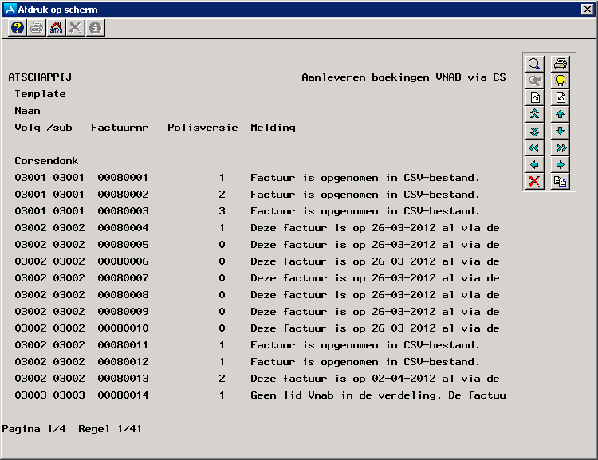
Task: Close the Afdruk op scherm window
Action: coord(587,9)
